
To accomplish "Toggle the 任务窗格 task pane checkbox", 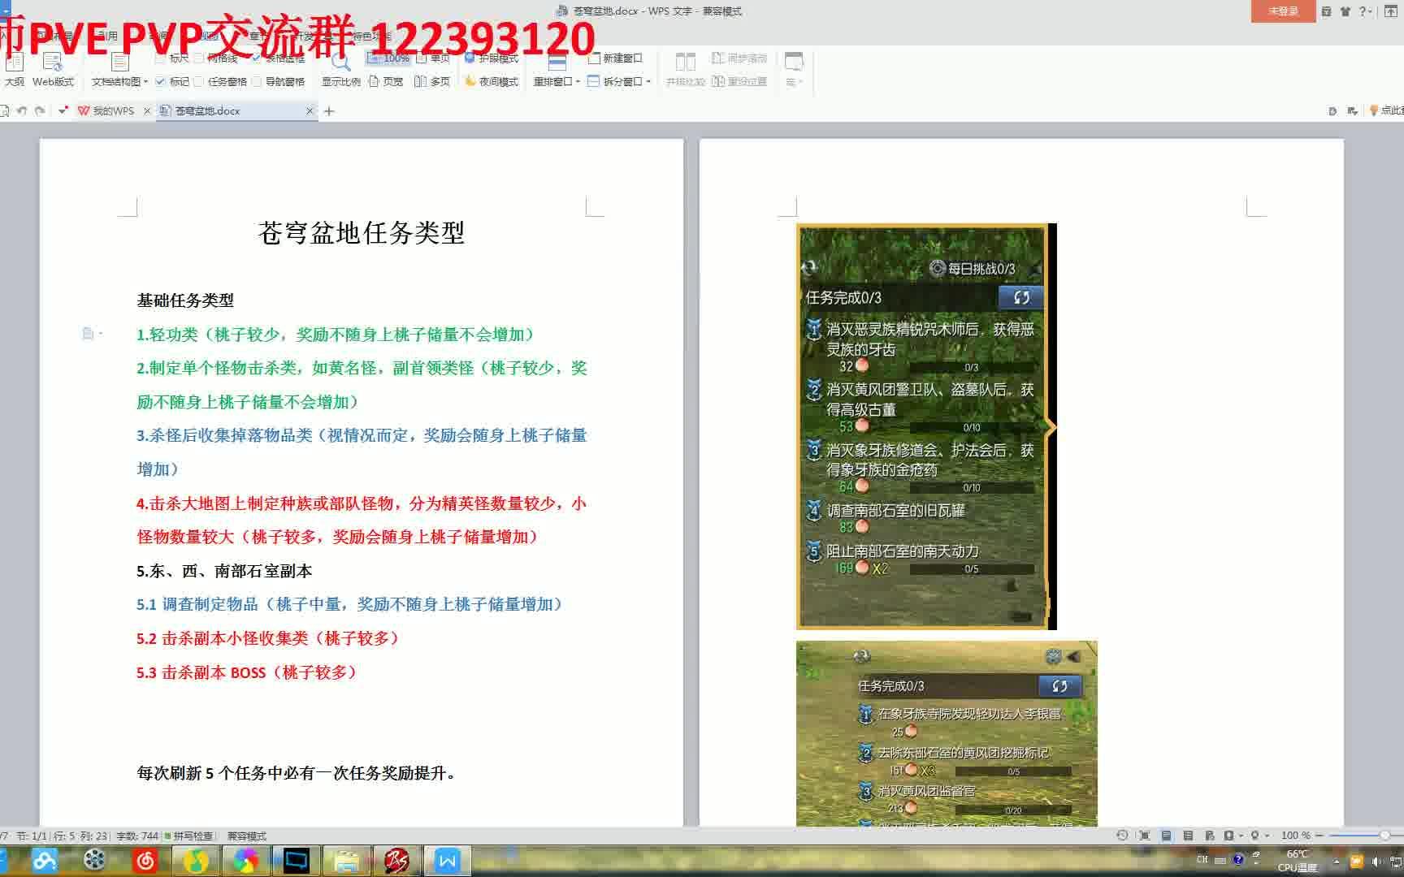I will [221, 81].
